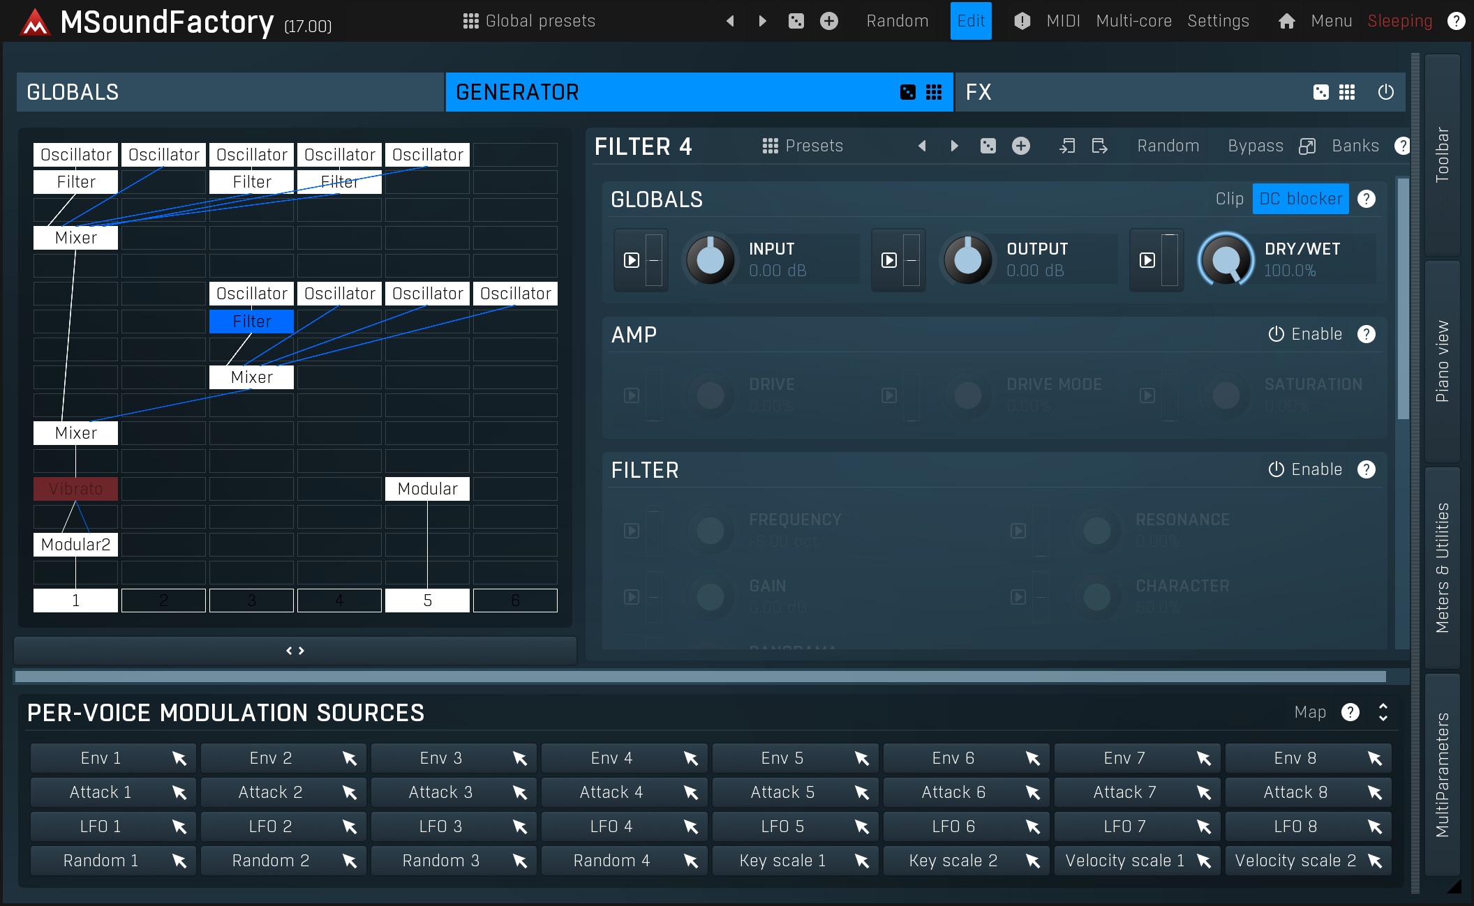Click the DRY/WET knob
The height and width of the screenshot is (906, 1474).
1226,260
